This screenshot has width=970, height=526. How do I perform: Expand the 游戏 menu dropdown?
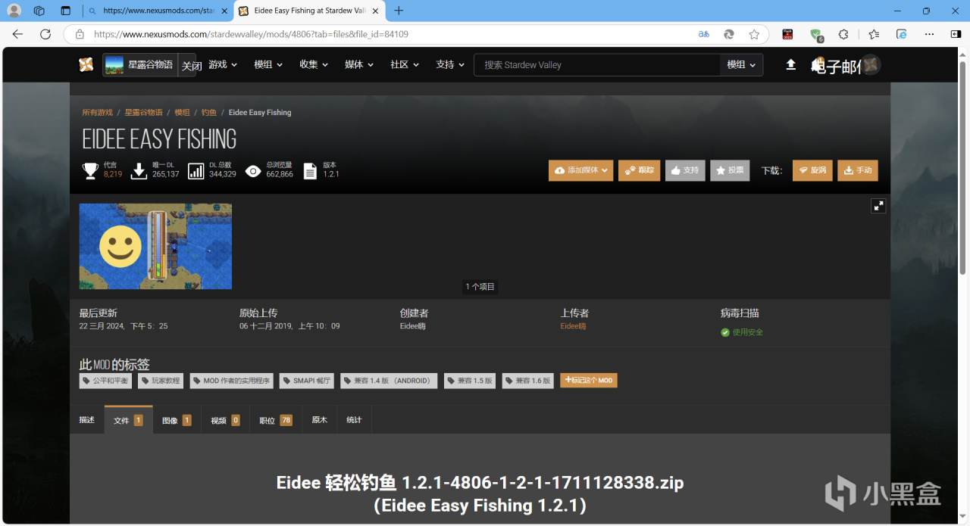point(224,64)
